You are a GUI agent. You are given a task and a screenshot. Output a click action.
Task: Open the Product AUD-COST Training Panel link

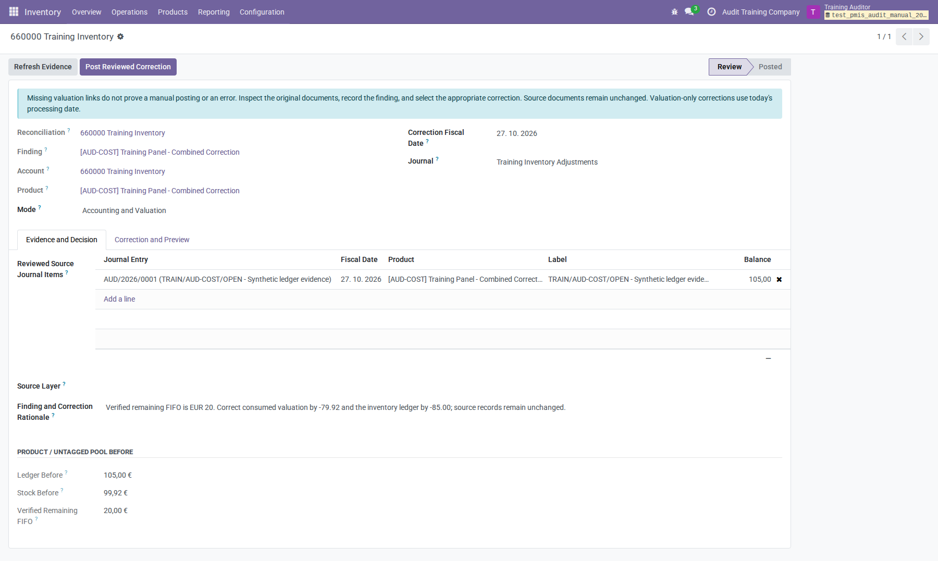coord(160,191)
